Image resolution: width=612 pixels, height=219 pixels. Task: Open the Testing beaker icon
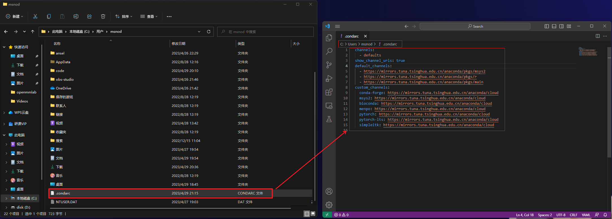[x=329, y=119]
